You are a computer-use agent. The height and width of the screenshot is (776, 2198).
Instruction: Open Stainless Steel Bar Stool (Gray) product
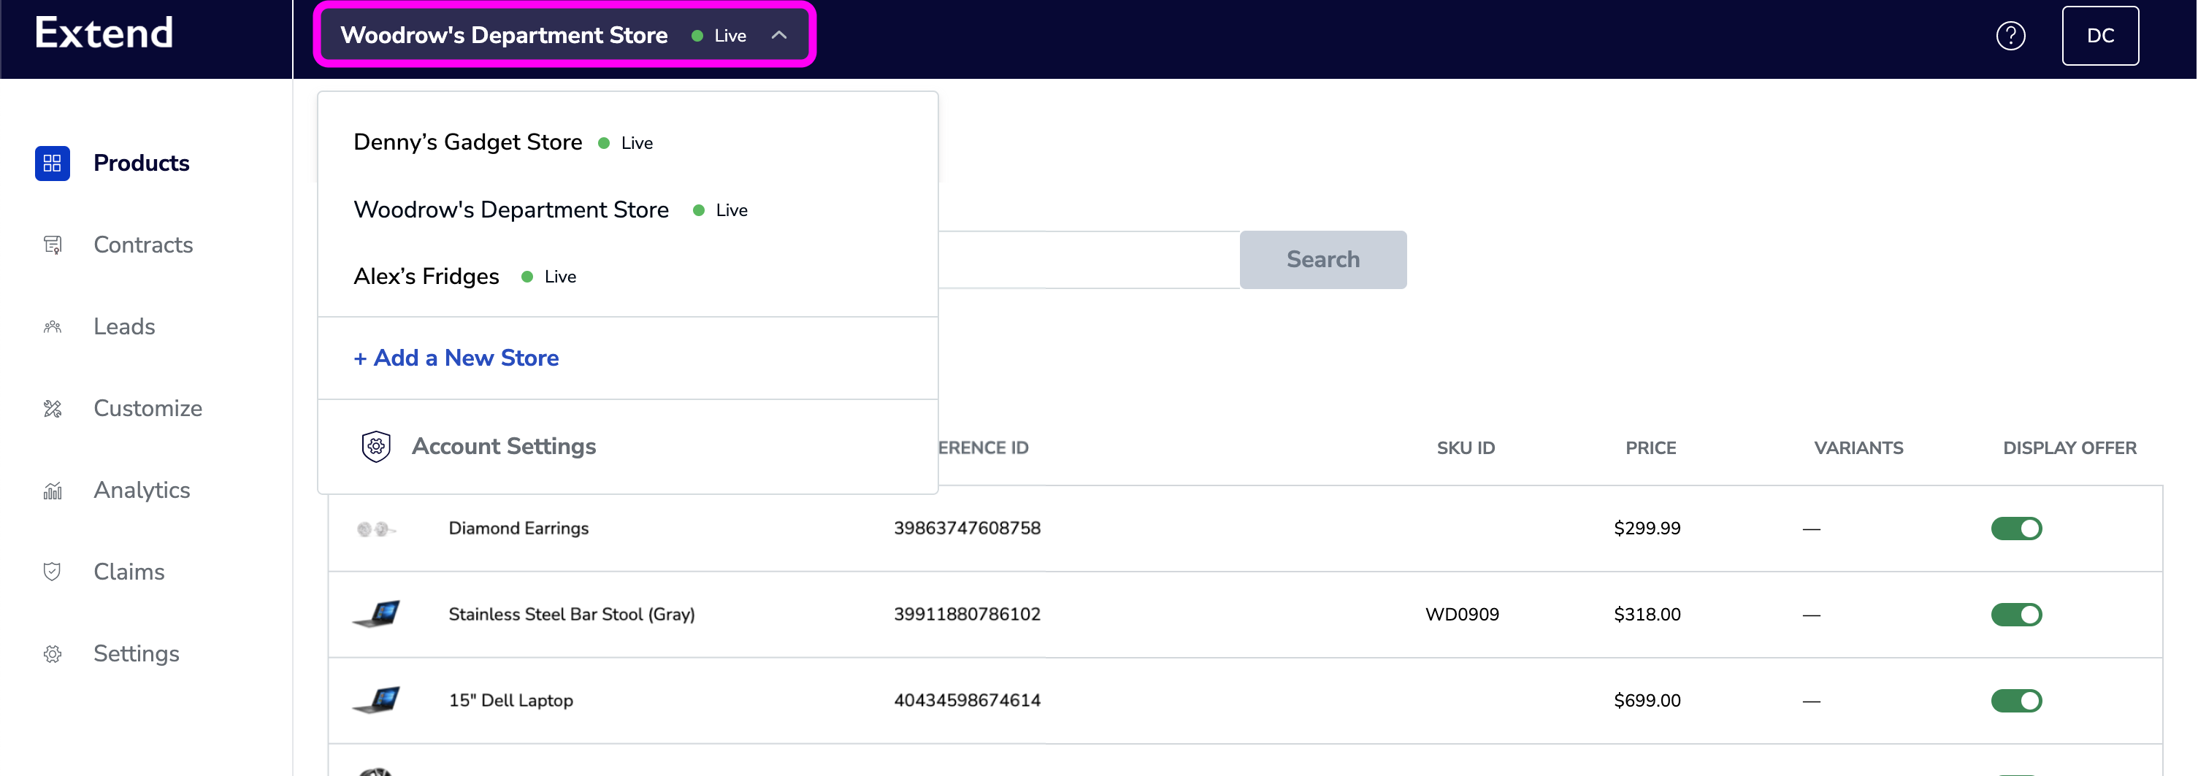tap(572, 615)
